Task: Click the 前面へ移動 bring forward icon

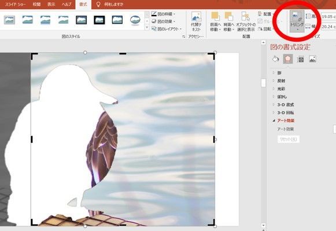Action: [x=215, y=21]
